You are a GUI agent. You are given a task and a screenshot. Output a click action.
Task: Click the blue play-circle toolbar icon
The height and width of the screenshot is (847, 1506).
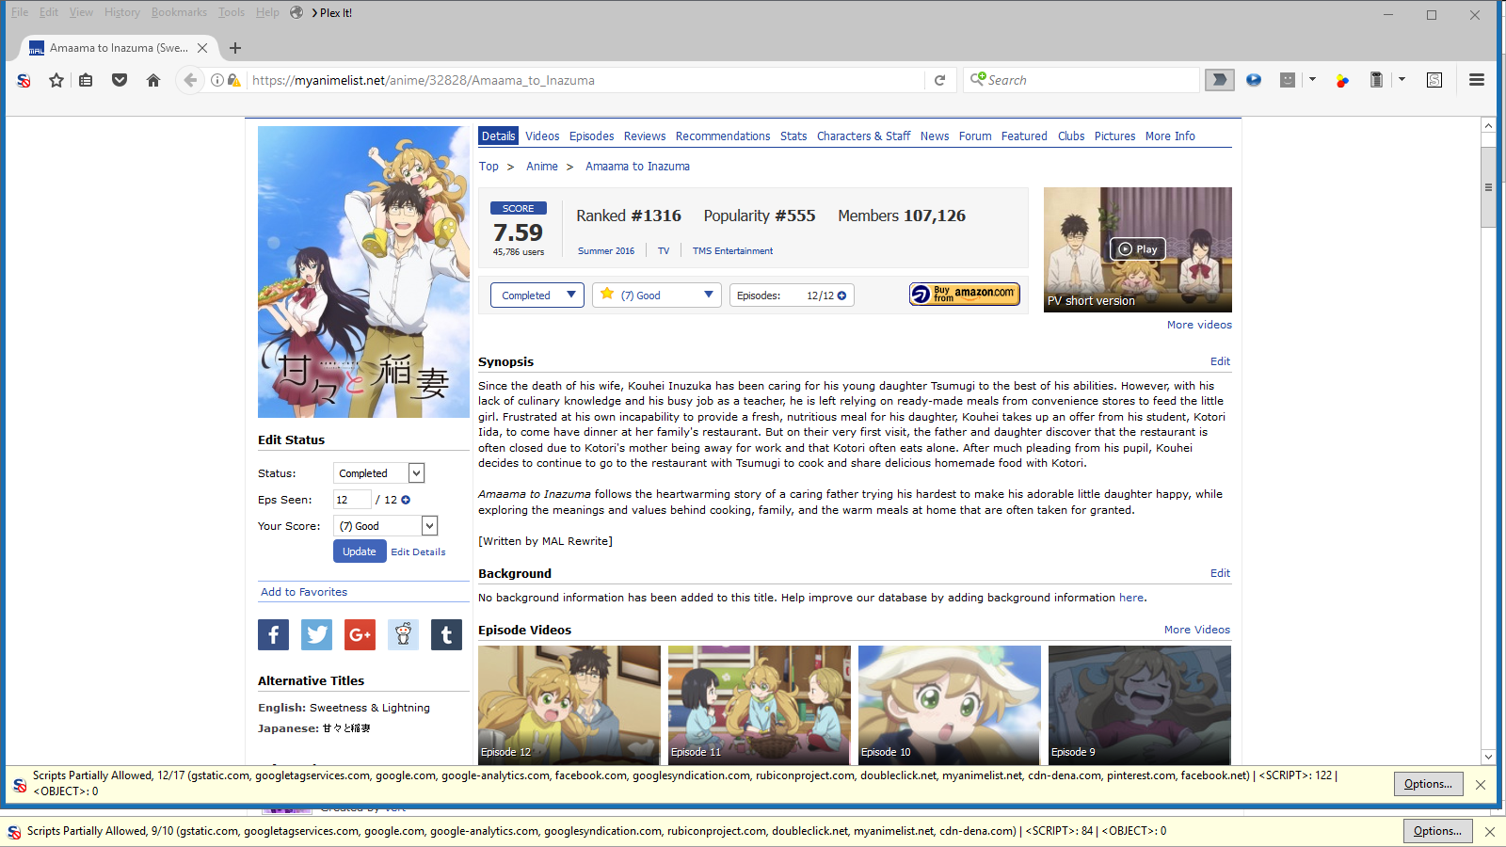[x=1254, y=80]
